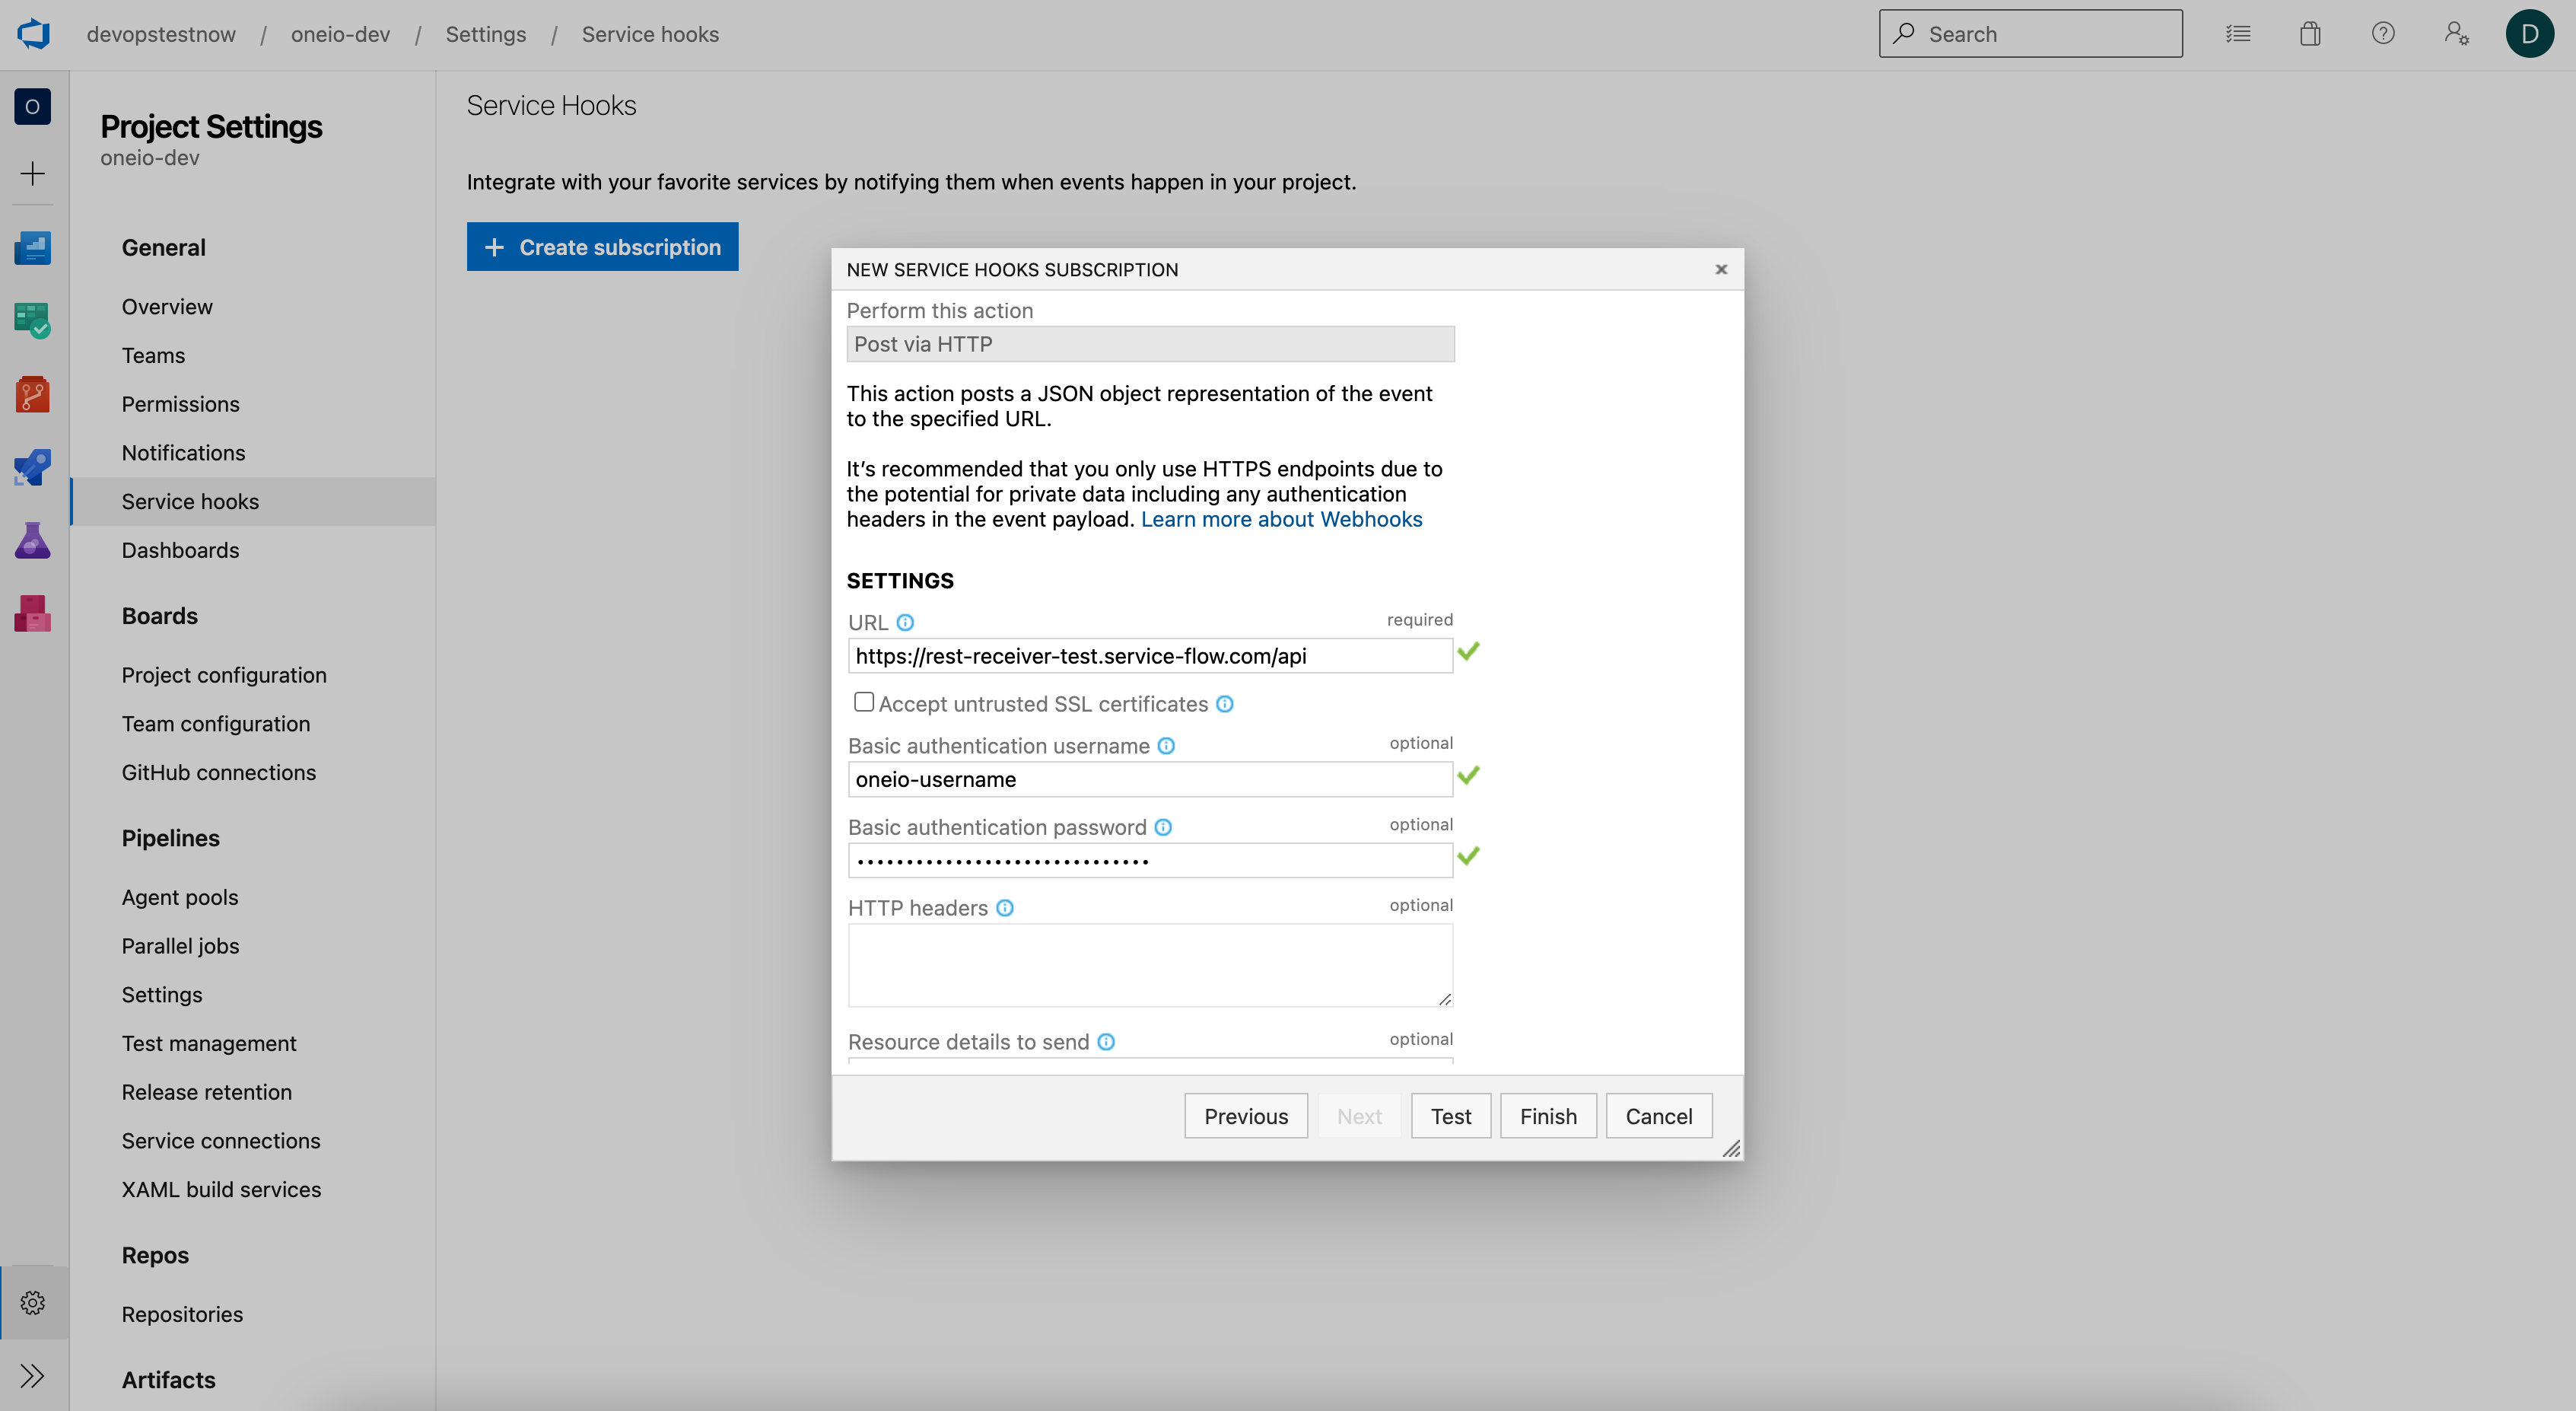Open the Artifacts hub icon
The image size is (2576, 1411).
(33, 613)
